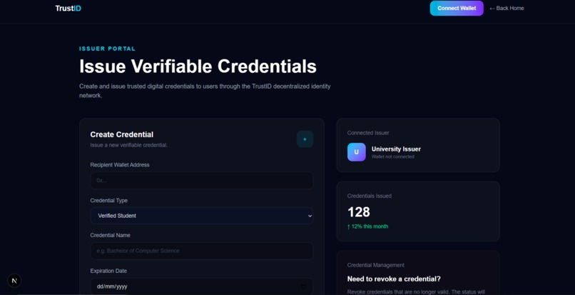Open the calendar picker icon
The height and width of the screenshot is (295, 575).
(x=303, y=286)
